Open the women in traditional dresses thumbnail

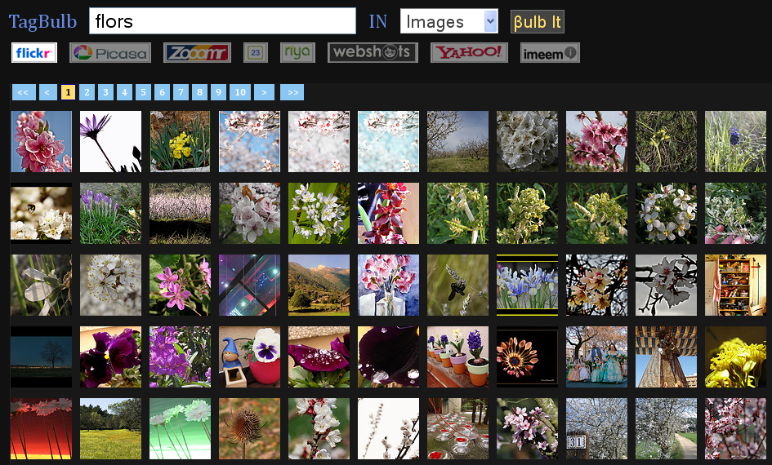pyautogui.click(x=596, y=356)
